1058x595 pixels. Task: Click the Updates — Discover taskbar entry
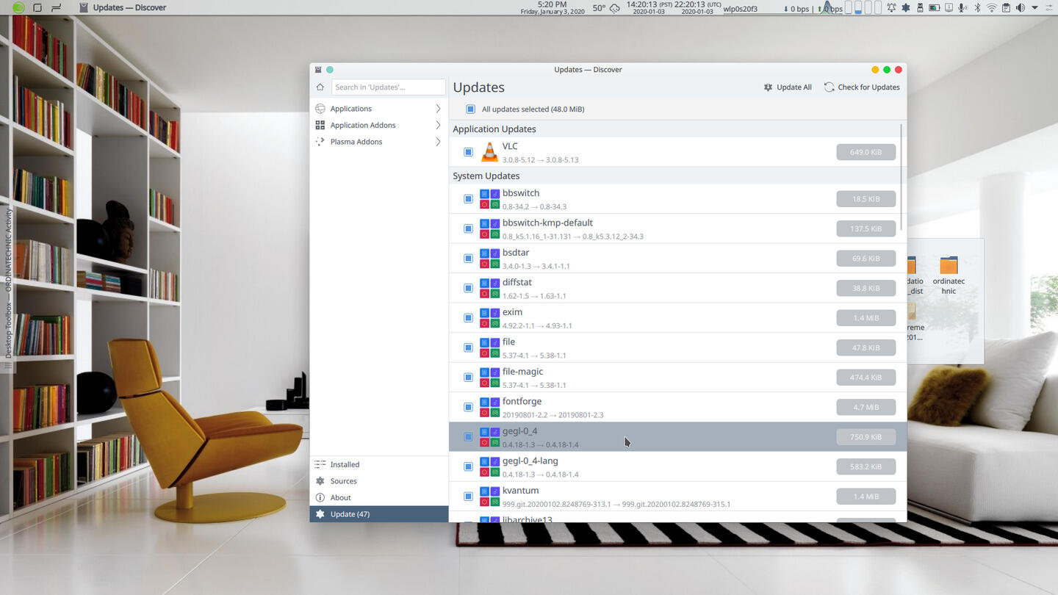[x=122, y=7]
